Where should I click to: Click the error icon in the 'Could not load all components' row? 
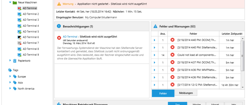click(172, 55)
